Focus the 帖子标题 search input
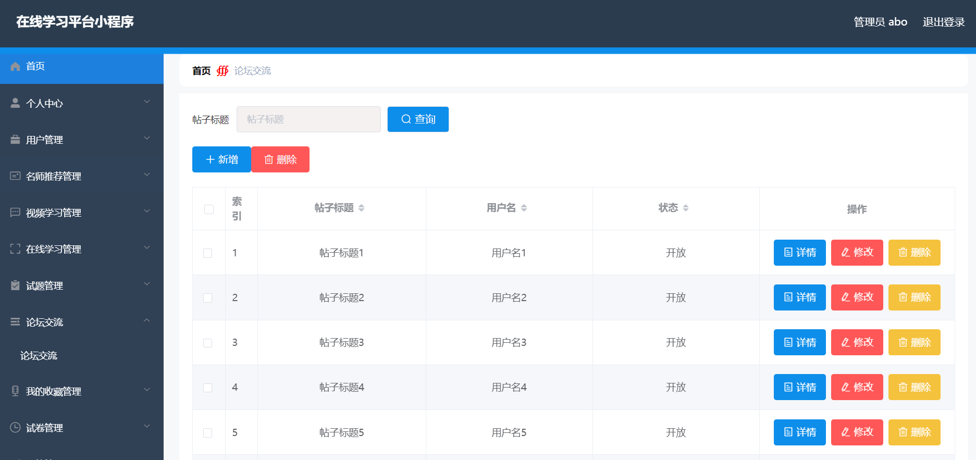976x460 pixels. coord(308,119)
